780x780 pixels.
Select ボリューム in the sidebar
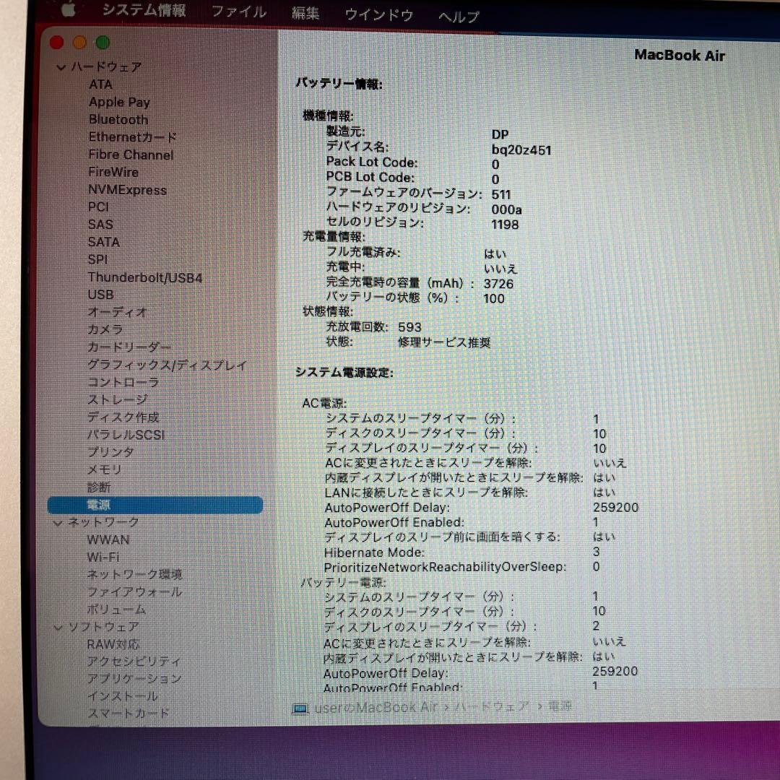pyautogui.click(x=116, y=610)
